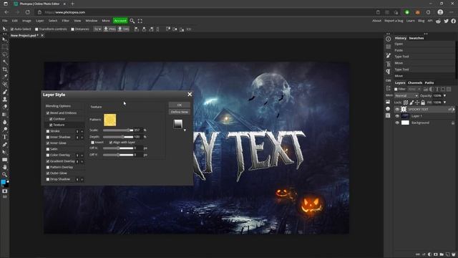The height and width of the screenshot is (258, 458).
Task: Click the Account button
Action: coord(120,21)
